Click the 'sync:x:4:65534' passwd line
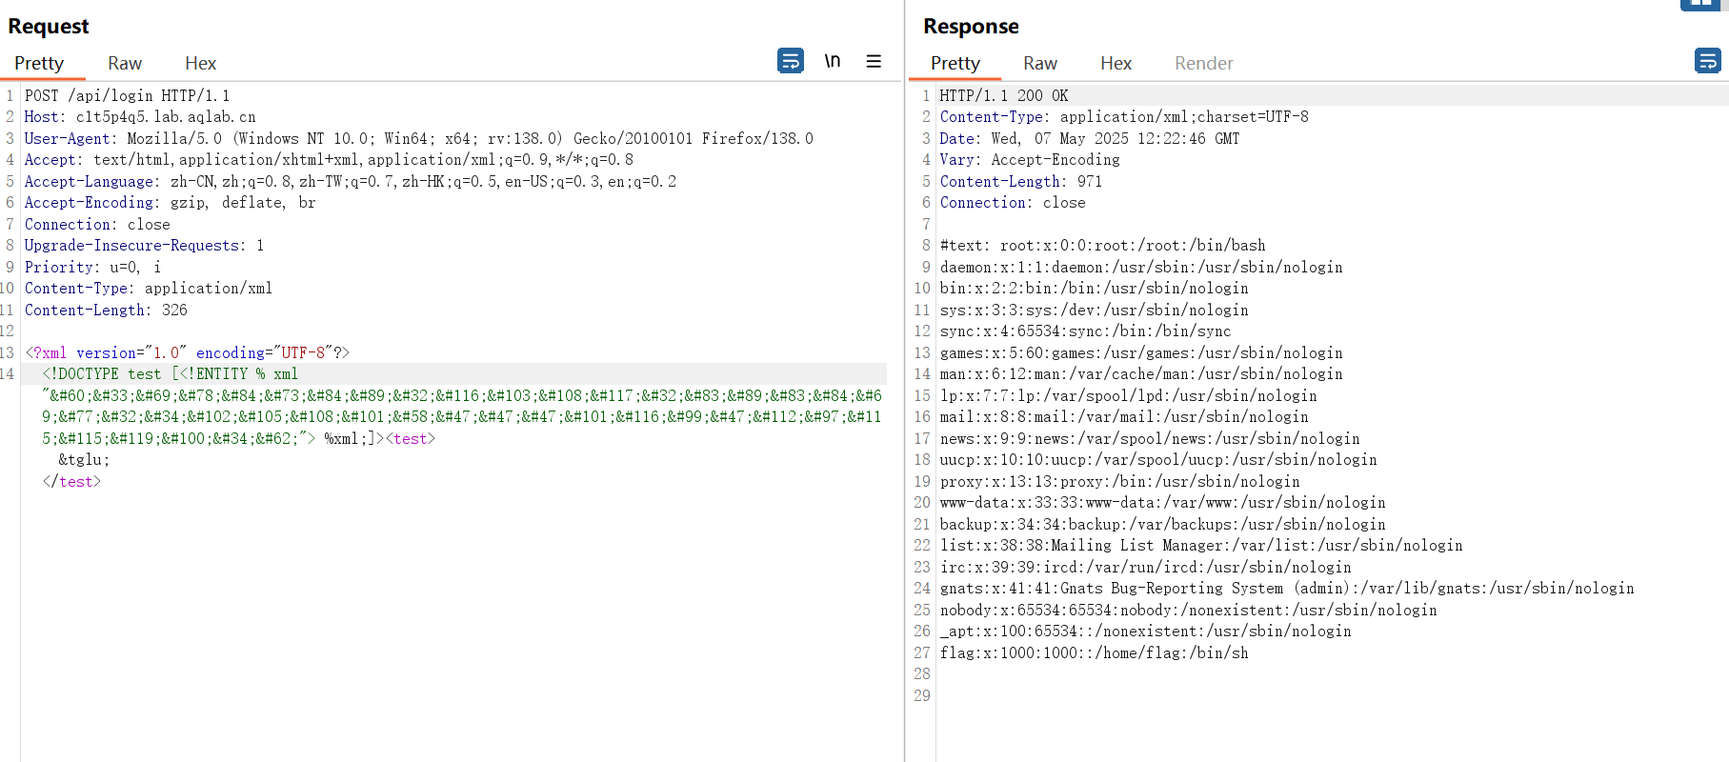 pyautogui.click(x=1086, y=331)
